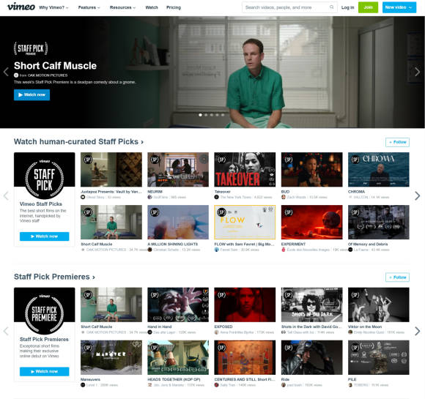Viewport: 425px width, 399px height.
Task: Open Shots in the Dark thumbnail
Action: point(311,305)
